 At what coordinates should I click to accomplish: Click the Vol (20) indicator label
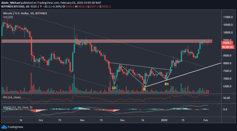tap(8, 17)
